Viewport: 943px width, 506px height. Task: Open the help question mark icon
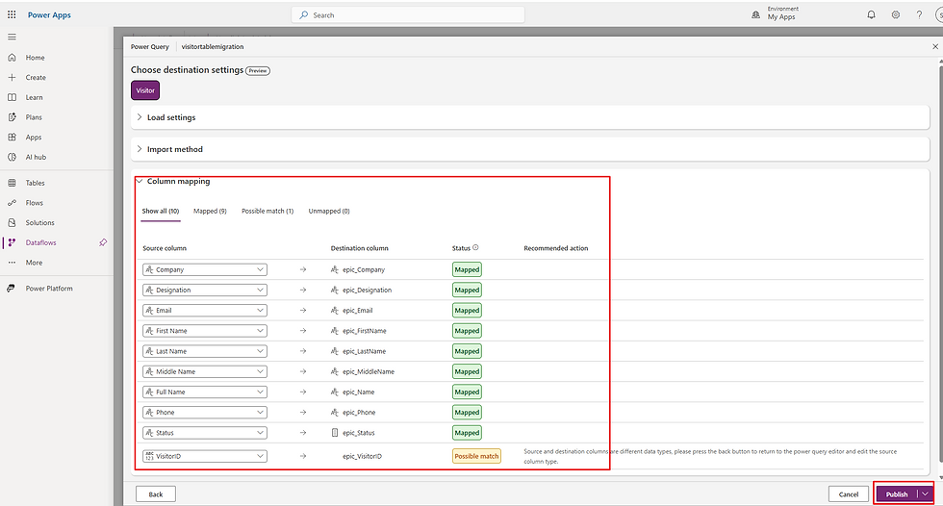tap(919, 15)
